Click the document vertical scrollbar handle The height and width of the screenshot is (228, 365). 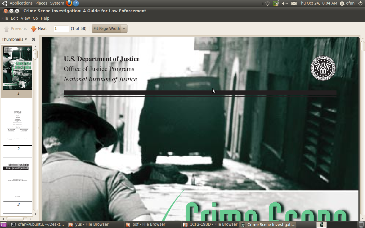pyautogui.click(x=363, y=46)
